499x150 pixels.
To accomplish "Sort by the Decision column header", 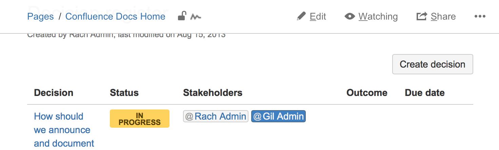I will [54, 93].
